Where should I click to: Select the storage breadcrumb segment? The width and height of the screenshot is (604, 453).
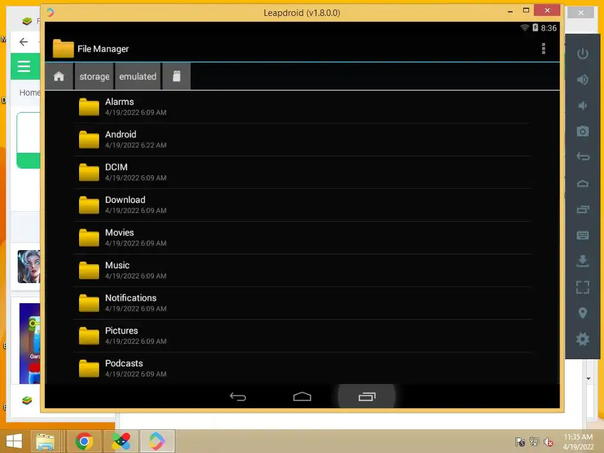pos(94,76)
